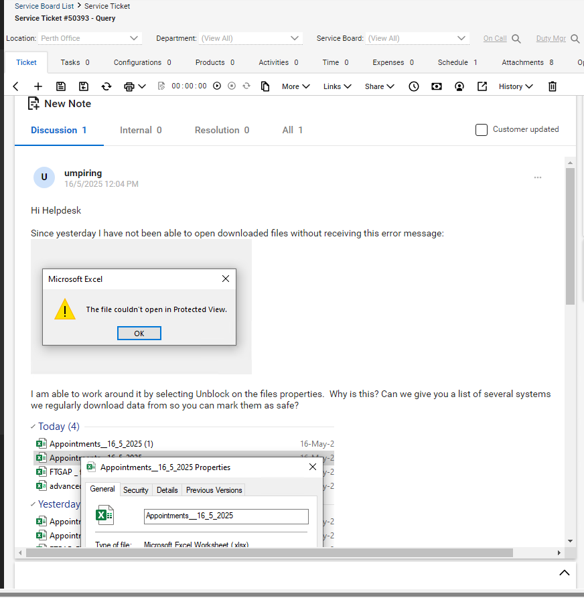This screenshot has width=584, height=598.
Task: Go back using the left arrow toolbar icon
Action: tap(15, 86)
